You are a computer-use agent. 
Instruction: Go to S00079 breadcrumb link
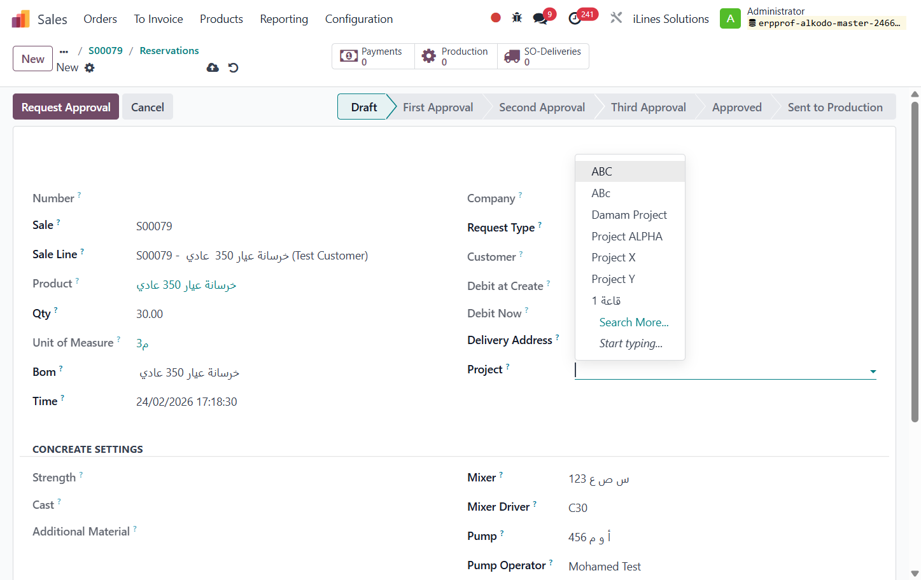coord(106,51)
